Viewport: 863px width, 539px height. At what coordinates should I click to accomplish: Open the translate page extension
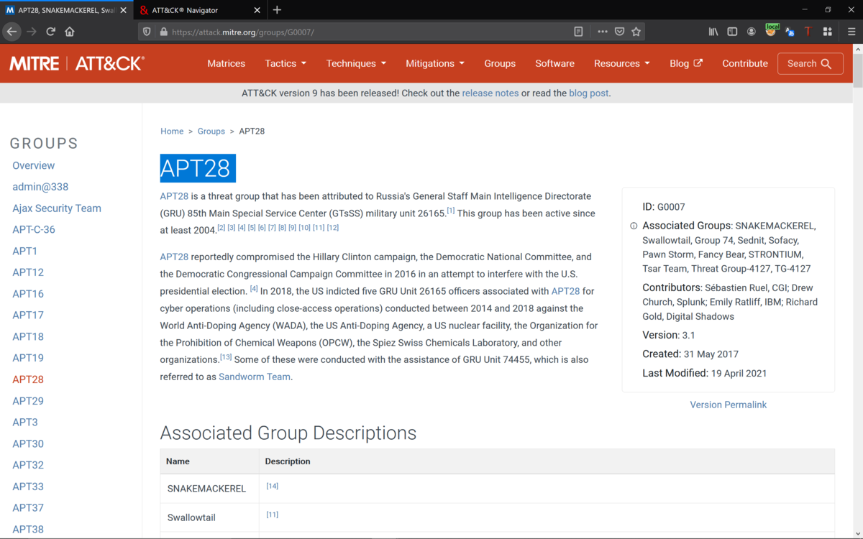790,32
